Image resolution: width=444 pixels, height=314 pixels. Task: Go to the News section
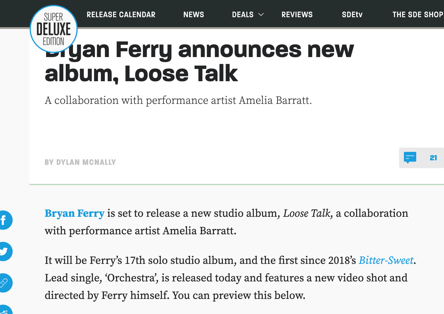coord(194,14)
